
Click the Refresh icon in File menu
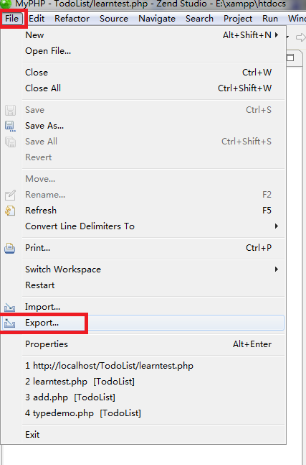pyautogui.click(x=10, y=211)
